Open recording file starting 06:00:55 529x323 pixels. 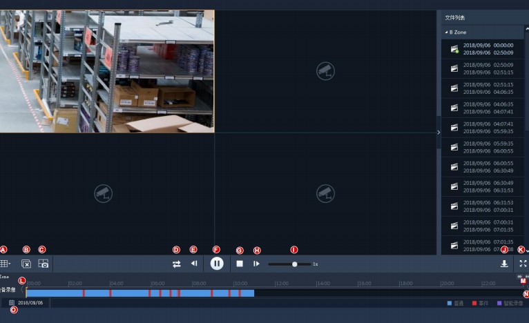click(x=483, y=166)
